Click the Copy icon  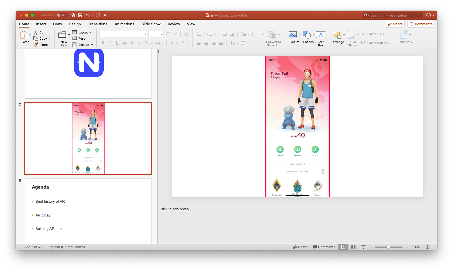pyautogui.click(x=36, y=39)
